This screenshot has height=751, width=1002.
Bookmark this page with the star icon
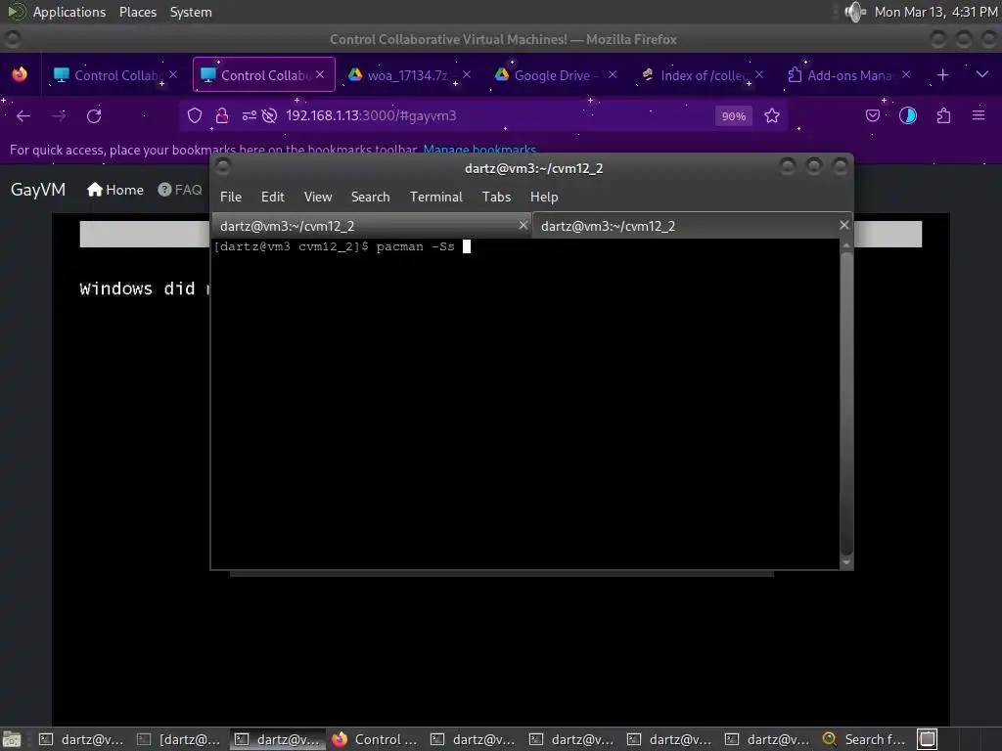coord(772,115)
